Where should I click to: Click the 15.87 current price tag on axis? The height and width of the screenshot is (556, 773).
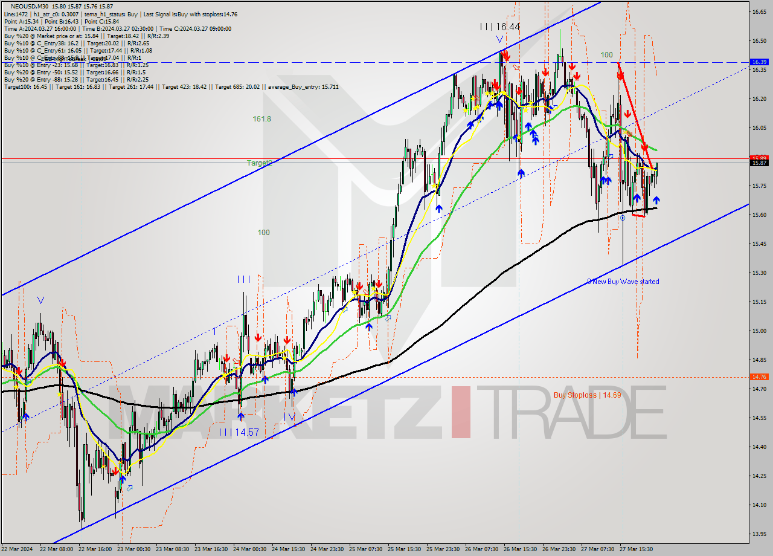tap(759, 163)
